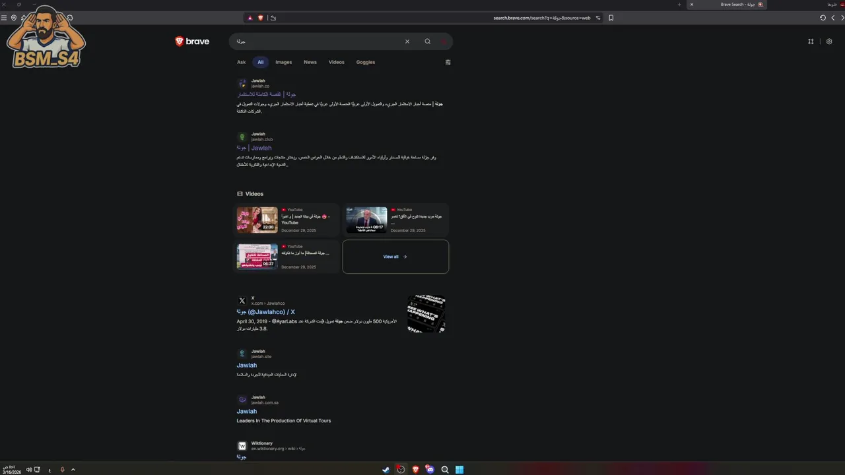Click the X favicon on the x.com result
Viewport: 845px width, 475px height.
pyautogui.click(x=242, y=301)
